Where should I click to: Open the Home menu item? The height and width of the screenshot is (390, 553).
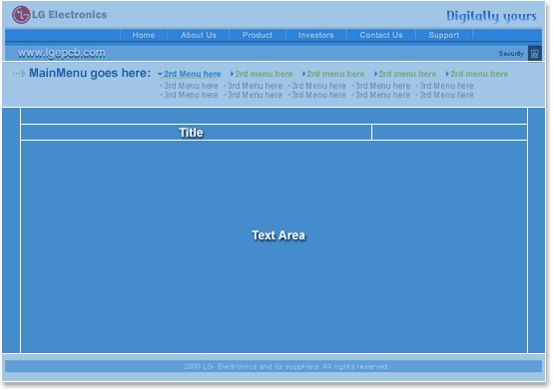coord(144,35)
